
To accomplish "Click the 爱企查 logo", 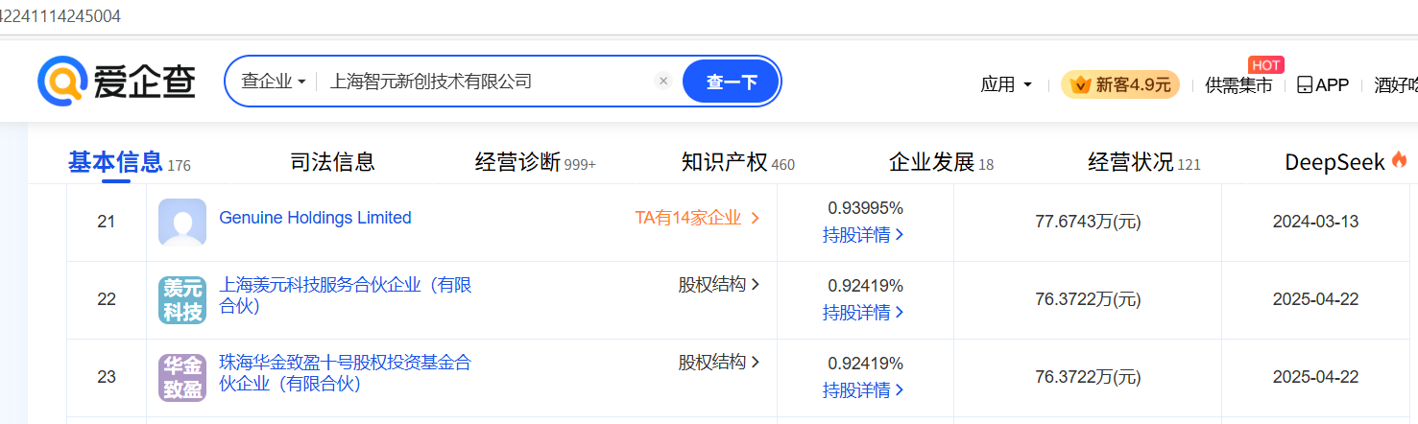I will [x=116, y=81].
